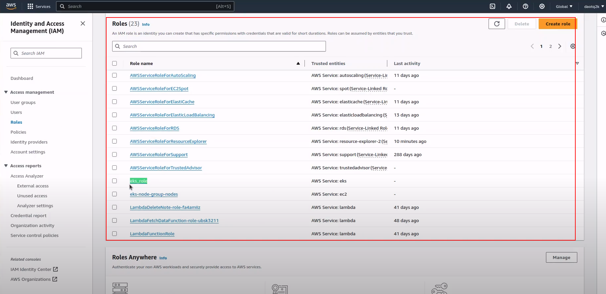606x294 pixels.
Task: Open the Global region dropdown
Action: [564, 6]
